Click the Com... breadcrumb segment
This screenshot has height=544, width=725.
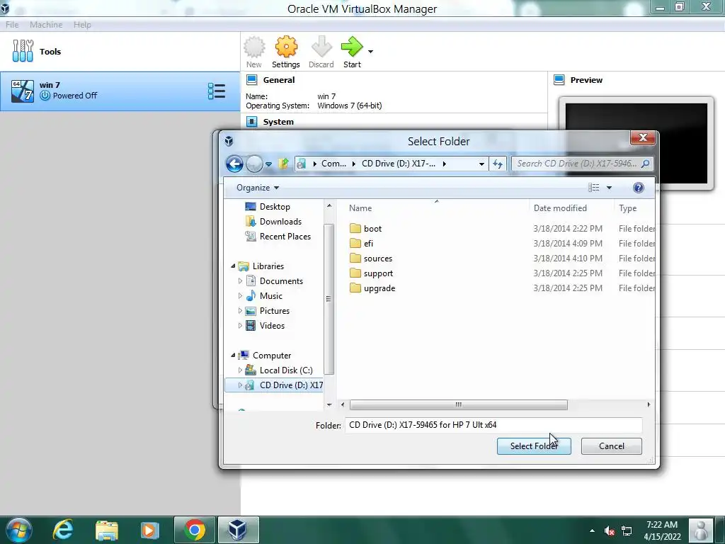(x=333, y=164)
